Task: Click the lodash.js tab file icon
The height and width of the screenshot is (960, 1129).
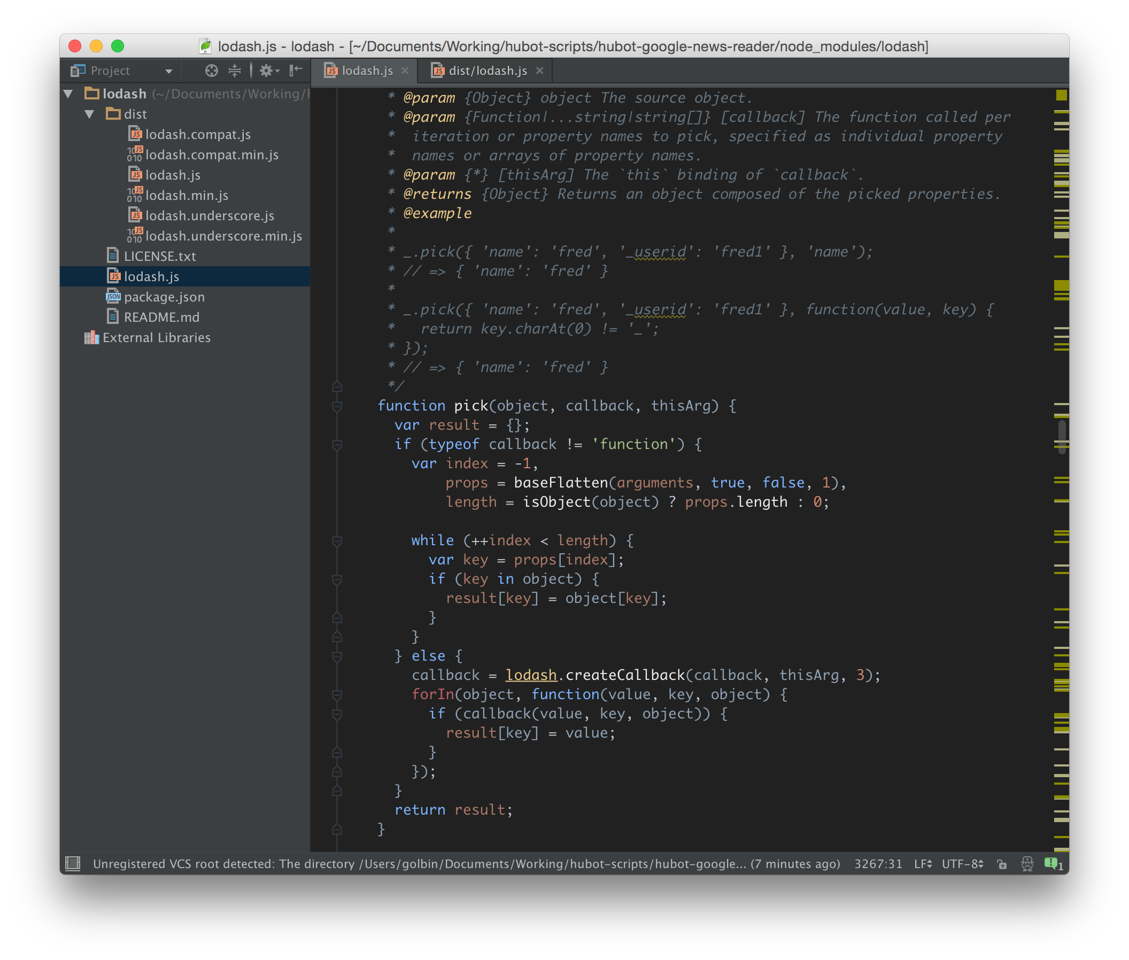Action: tap(330, 71)
